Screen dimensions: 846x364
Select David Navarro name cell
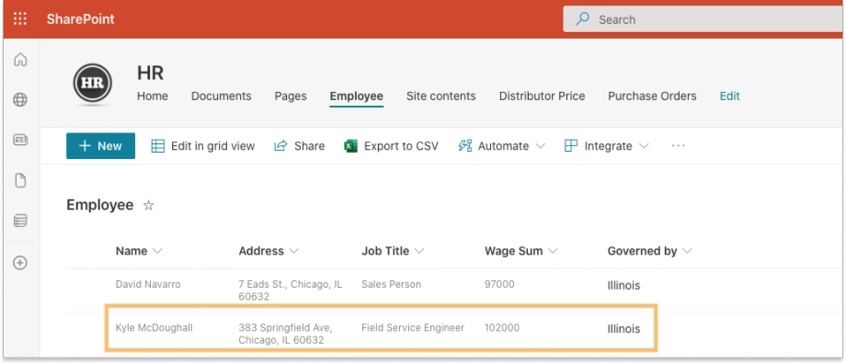148,284
